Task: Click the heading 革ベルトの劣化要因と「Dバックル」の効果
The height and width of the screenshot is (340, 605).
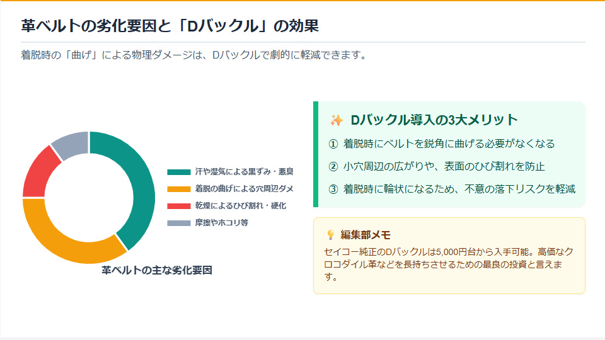Action: pos(170,26)
